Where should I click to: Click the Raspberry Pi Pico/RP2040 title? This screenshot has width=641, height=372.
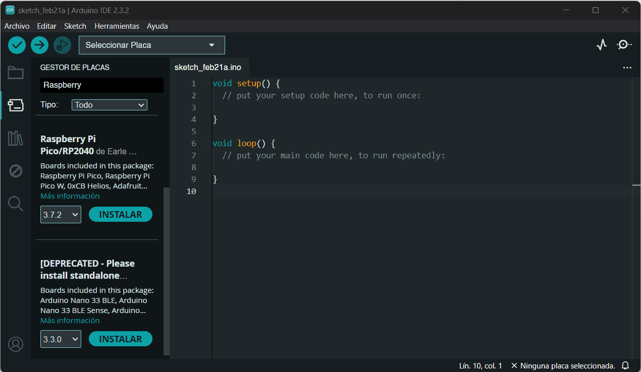(68, 145)
